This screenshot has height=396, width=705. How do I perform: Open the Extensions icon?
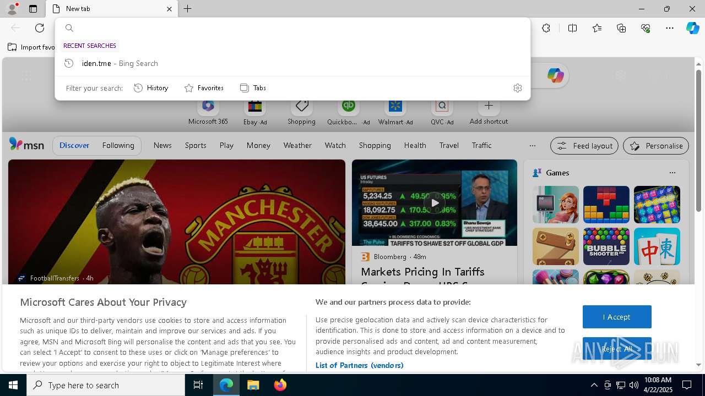tap(546, 28)
